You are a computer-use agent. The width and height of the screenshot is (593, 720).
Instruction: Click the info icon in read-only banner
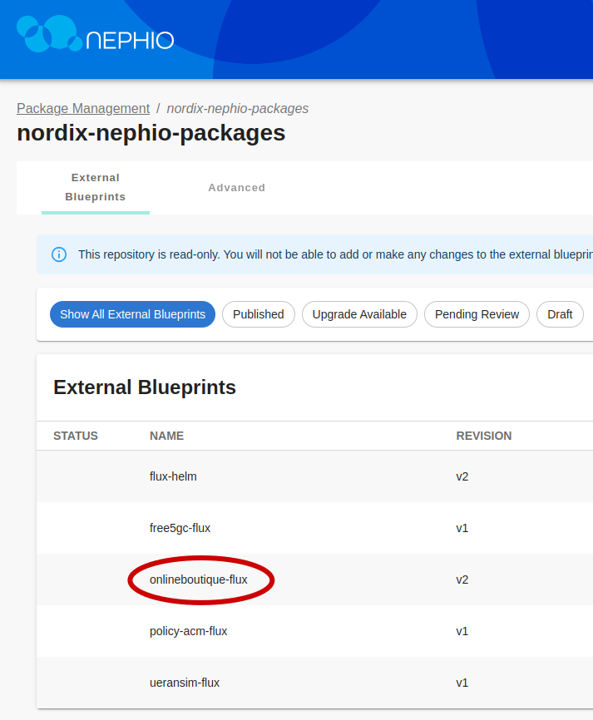pos(59,254)
